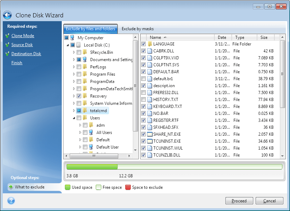Open help via question mark icon
Screen dimensions: 290x211
[11, 201]
